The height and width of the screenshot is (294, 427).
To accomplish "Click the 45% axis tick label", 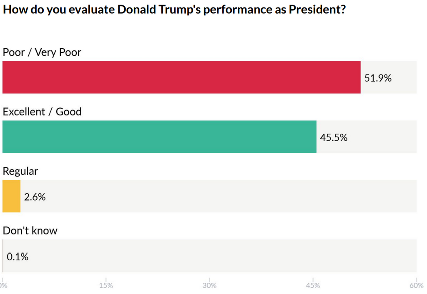I will pos(313,285).
